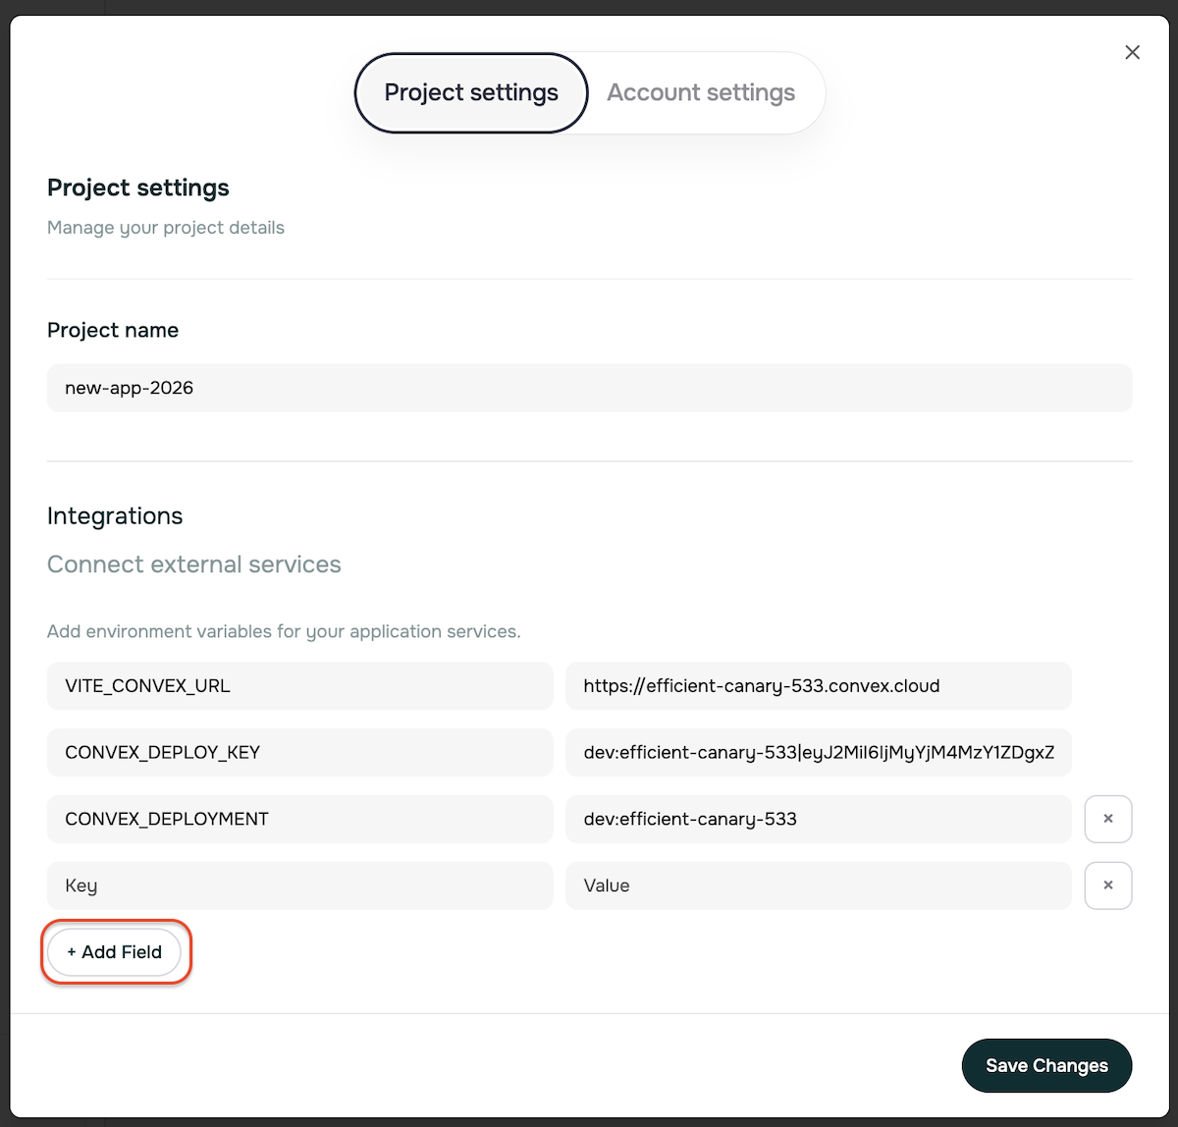1178x1127 pixels.
Task: Edit the dev:efficient-canary-533 value field
Action: (x=819, y=819)
